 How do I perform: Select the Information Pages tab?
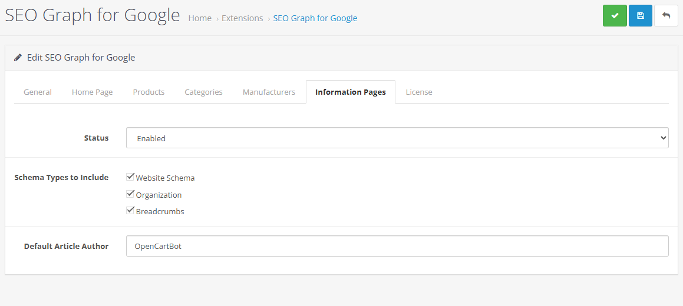(351, 92)
